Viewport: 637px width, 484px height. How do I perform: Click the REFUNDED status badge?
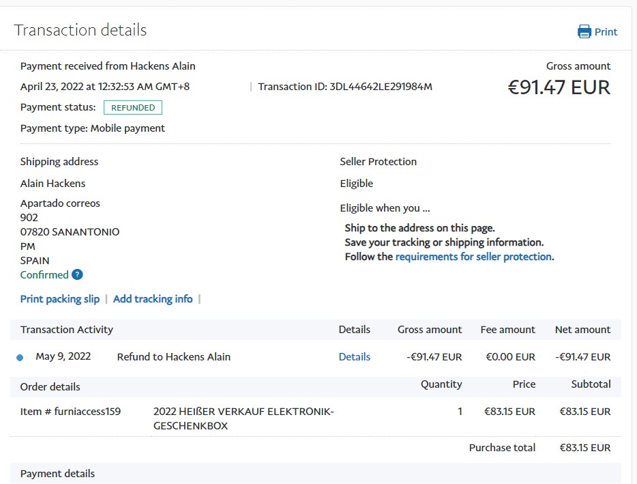click(x=133, y=108)
